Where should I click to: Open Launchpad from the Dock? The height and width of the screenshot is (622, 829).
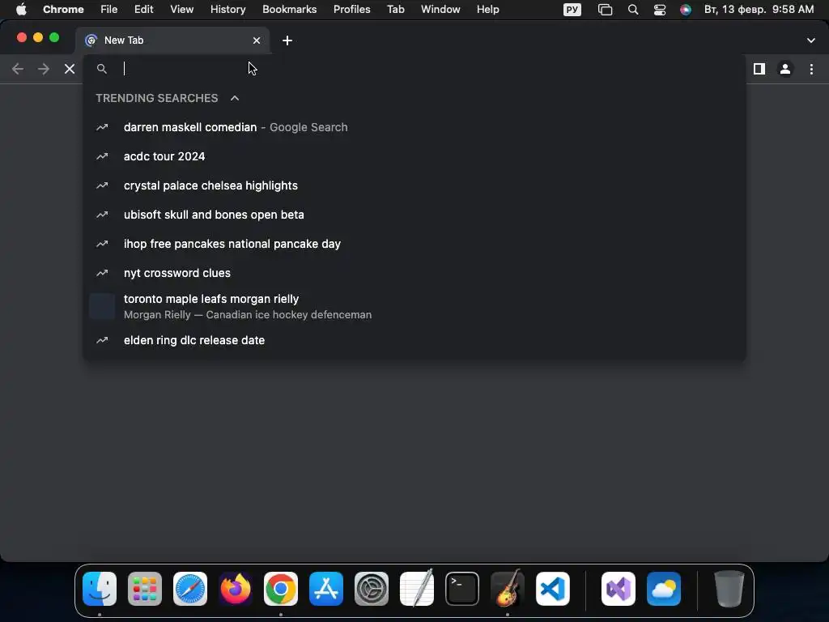145,589
